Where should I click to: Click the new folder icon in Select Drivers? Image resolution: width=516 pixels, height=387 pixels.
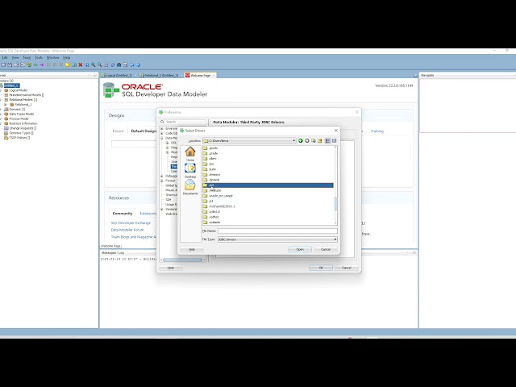pyautogui.click(x=319, y=141)
